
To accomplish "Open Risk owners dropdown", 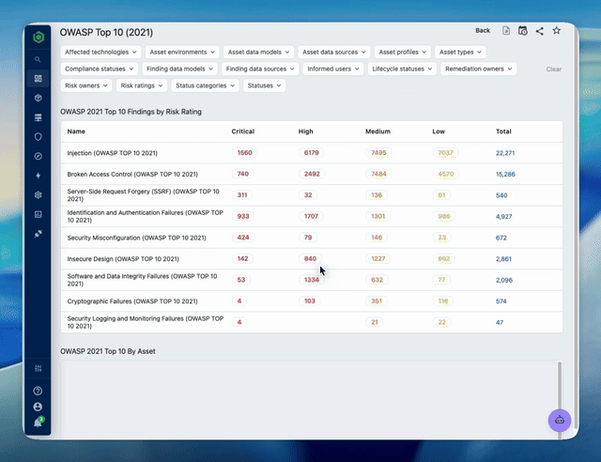I will (86, 85).
